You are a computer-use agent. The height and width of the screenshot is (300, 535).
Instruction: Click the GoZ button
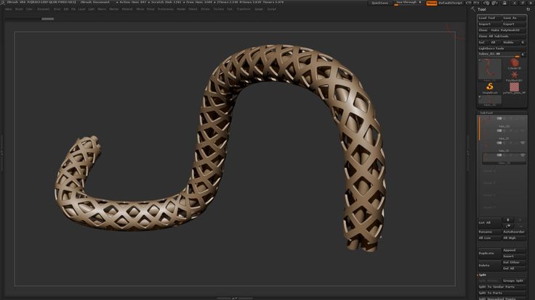pos(482,43)
